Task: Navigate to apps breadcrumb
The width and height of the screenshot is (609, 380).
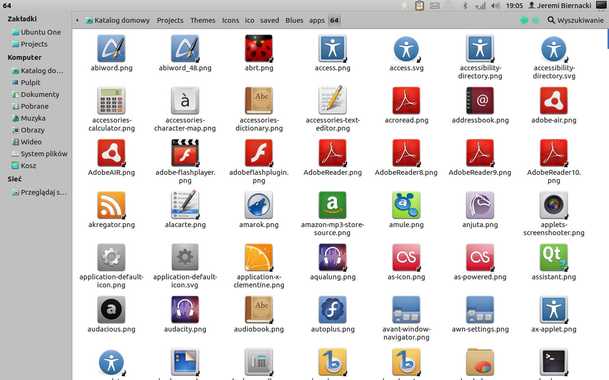Action: [317, 20]
